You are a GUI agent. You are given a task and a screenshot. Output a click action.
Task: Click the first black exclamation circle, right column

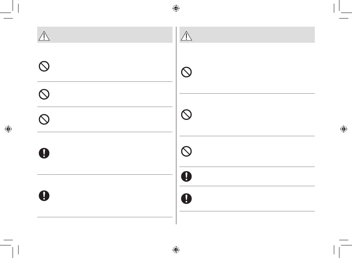click(x=186, y=176)
